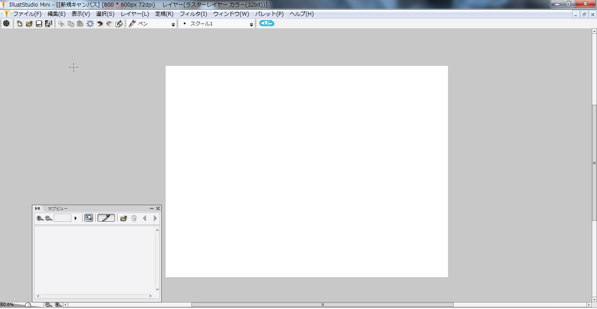Screen dimensions: 597x309
Task: Click zoom-in magnifier in Sub View panel
Action: 40,218
